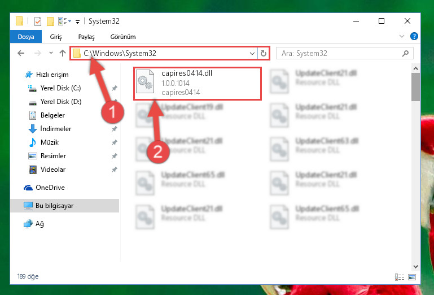Go up one folder level

pos(63,53)
